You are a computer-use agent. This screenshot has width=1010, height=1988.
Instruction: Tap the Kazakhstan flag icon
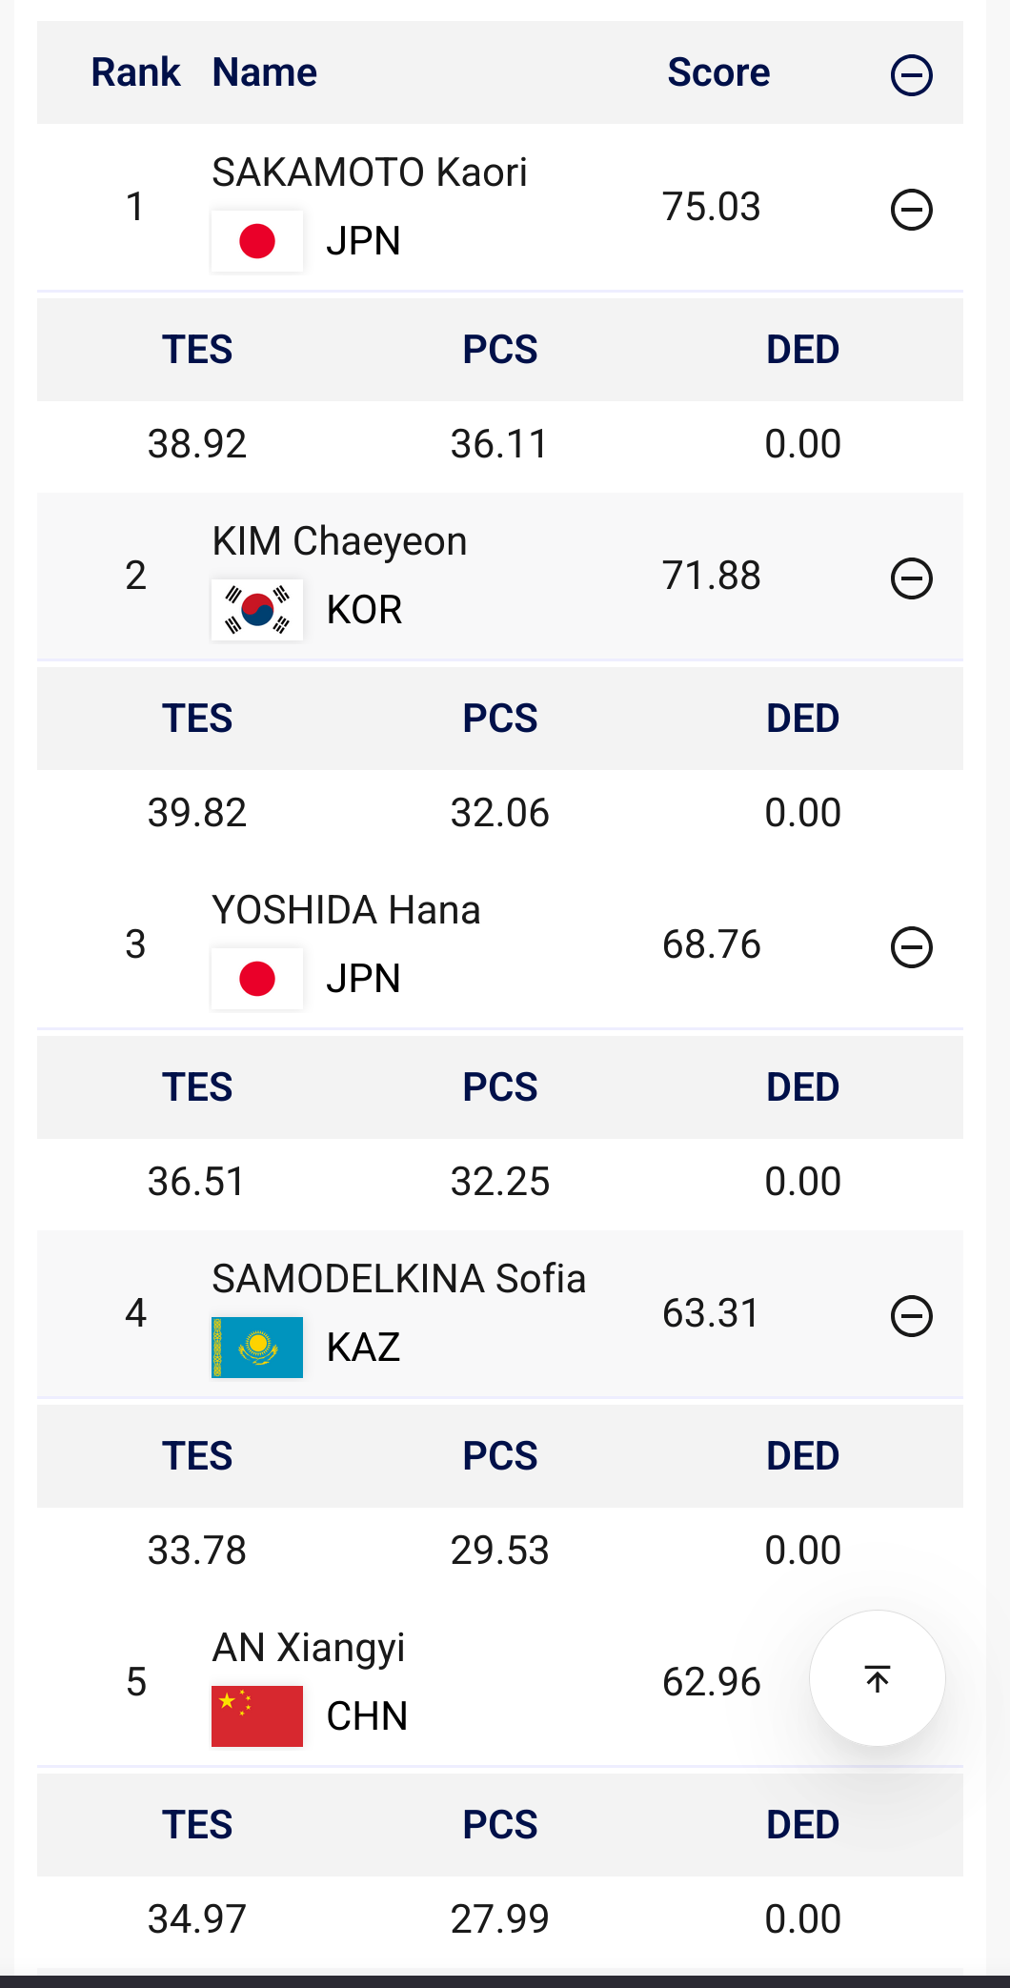(x=257, y=1348)
